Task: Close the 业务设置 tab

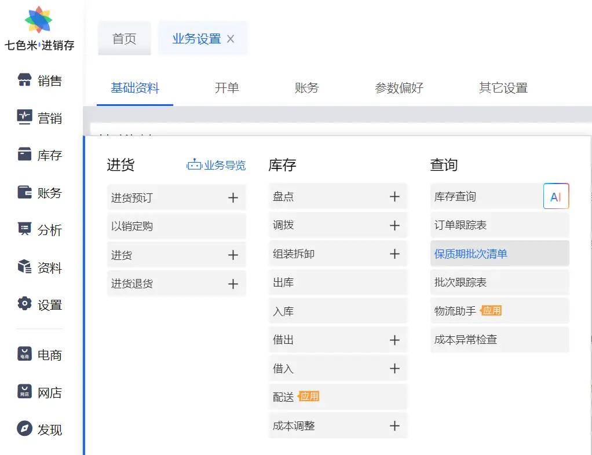Action: point(231,39)
